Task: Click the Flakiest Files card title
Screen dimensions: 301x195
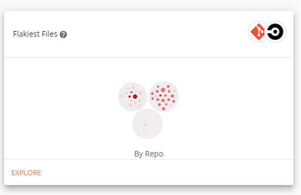Action: point(35,34)
